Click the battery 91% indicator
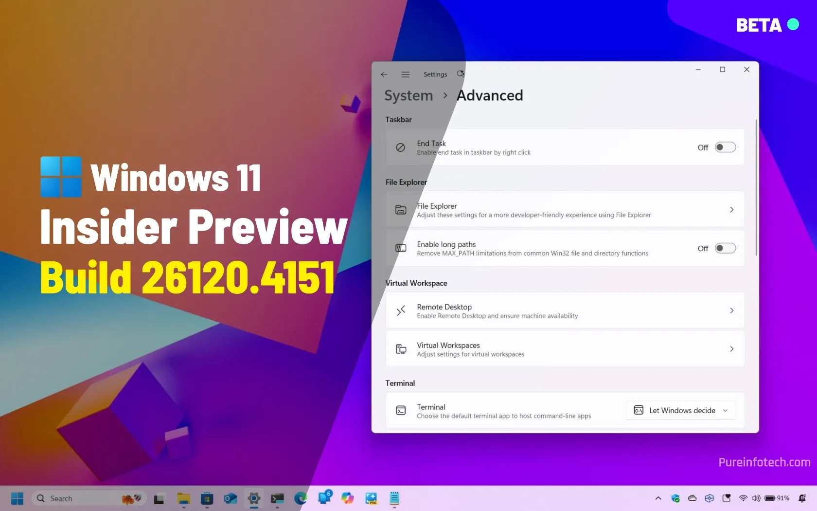817x511 pixels. pos(777,498)
